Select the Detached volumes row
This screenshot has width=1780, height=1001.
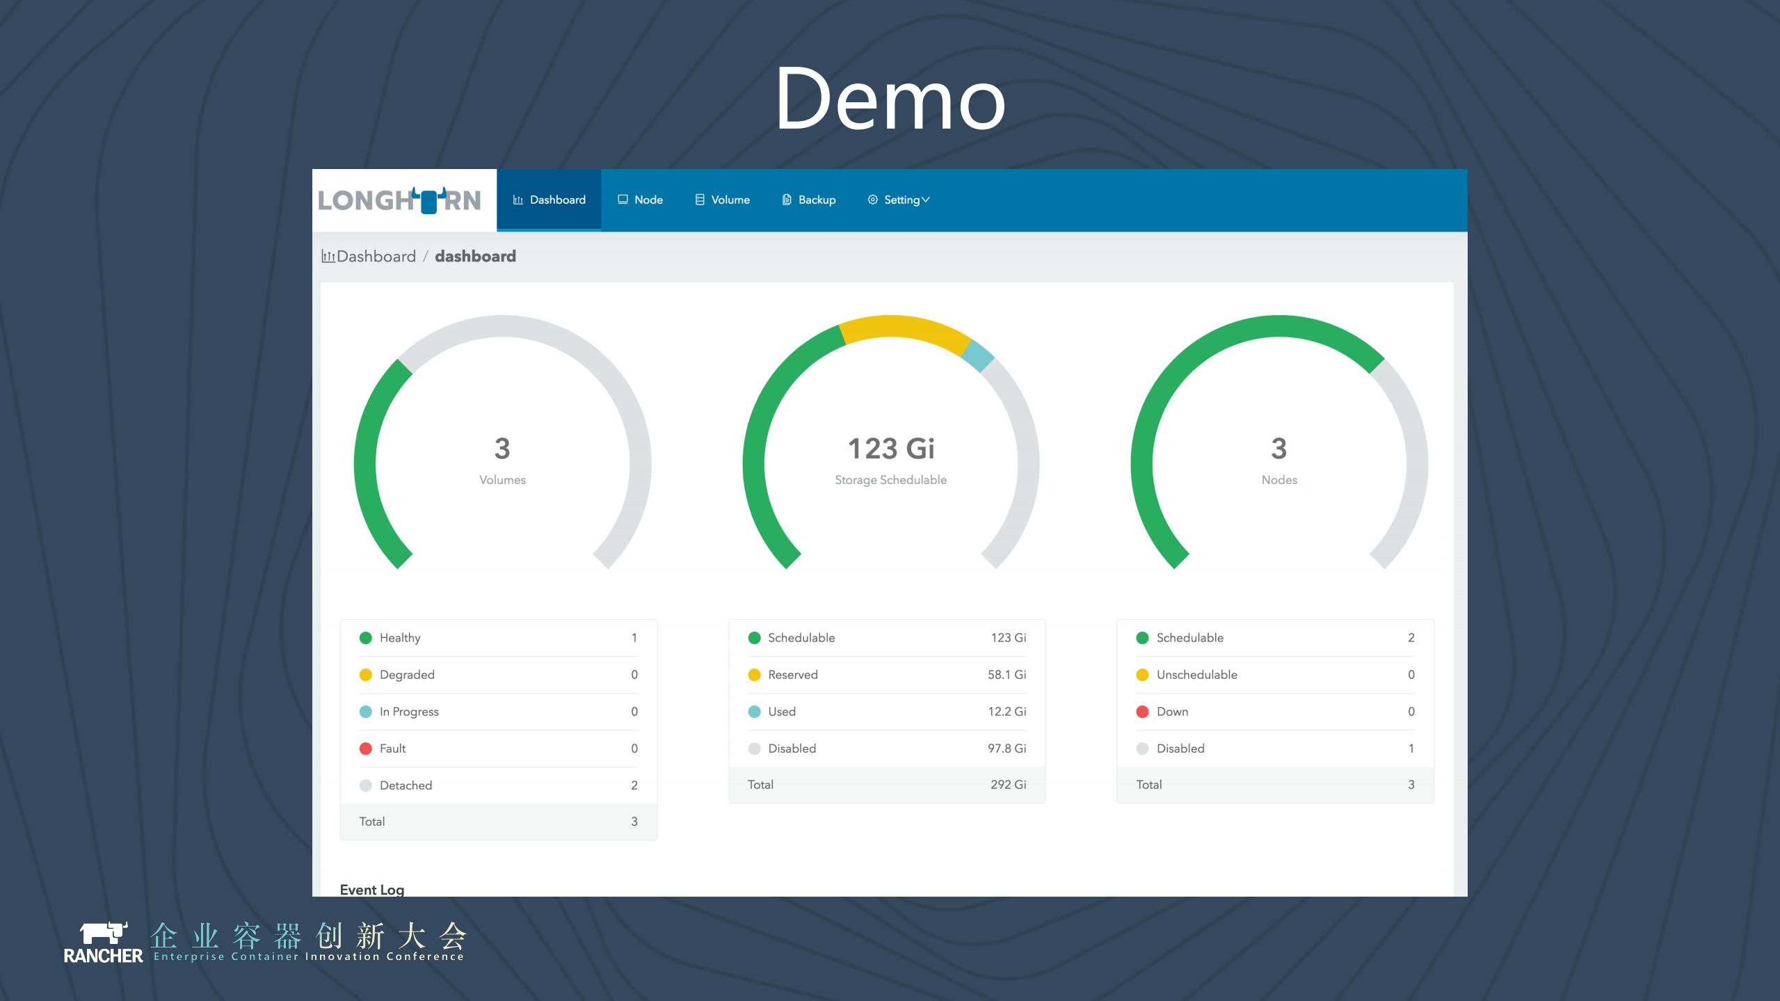498,785
